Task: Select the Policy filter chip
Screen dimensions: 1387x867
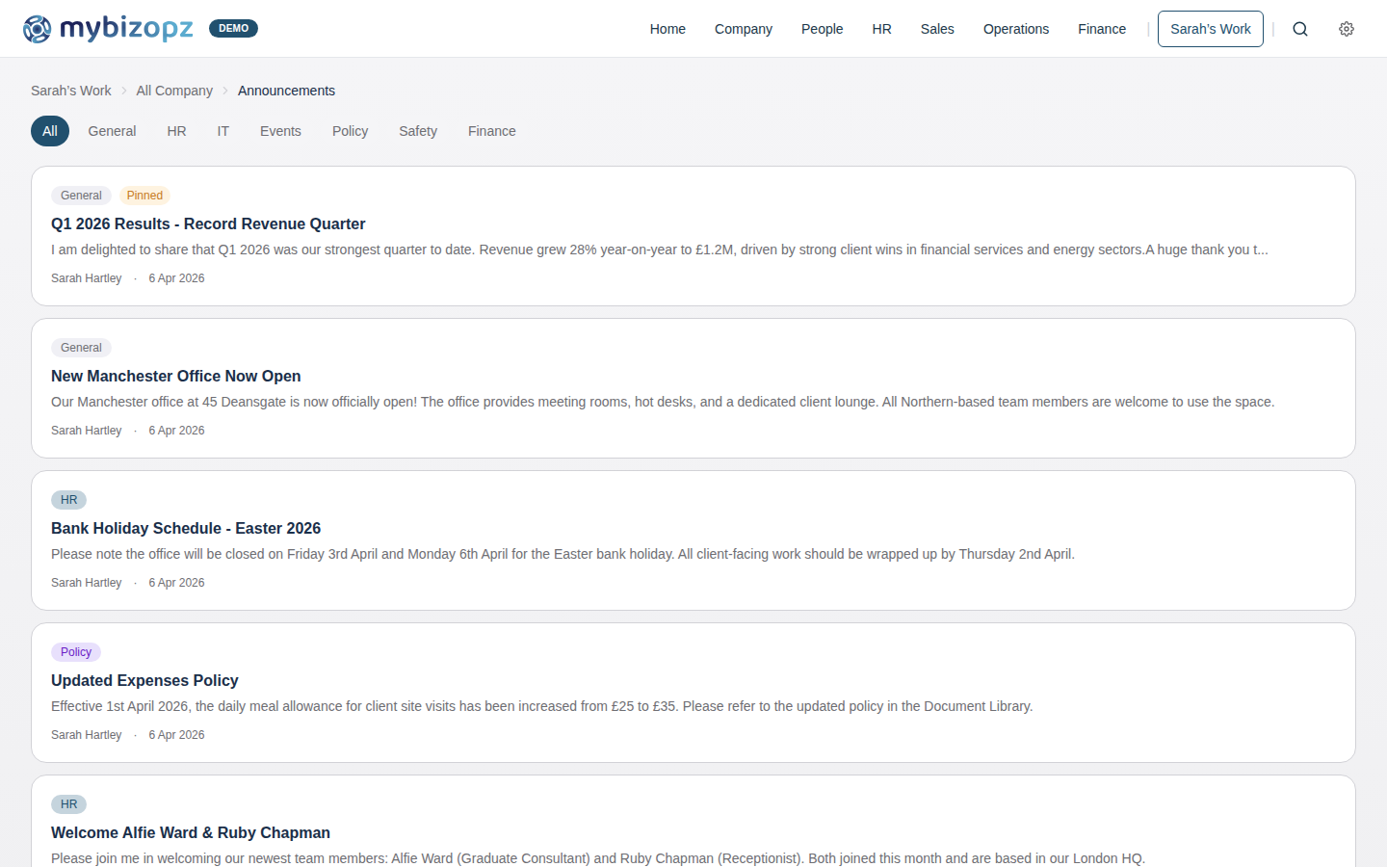Action: [x=349, y=130]
